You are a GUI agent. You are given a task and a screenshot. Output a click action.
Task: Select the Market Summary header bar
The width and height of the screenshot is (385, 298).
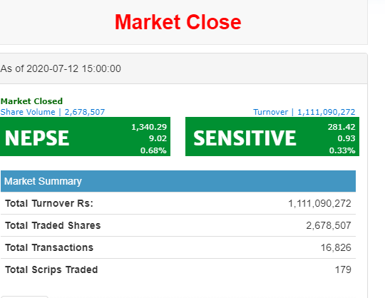(178, 181)
